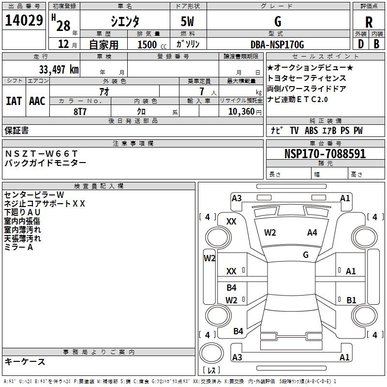The image size is (387, 387).
Task: Click ナビ連動ETC2.0 line
Action: click(x=298, y=99)
